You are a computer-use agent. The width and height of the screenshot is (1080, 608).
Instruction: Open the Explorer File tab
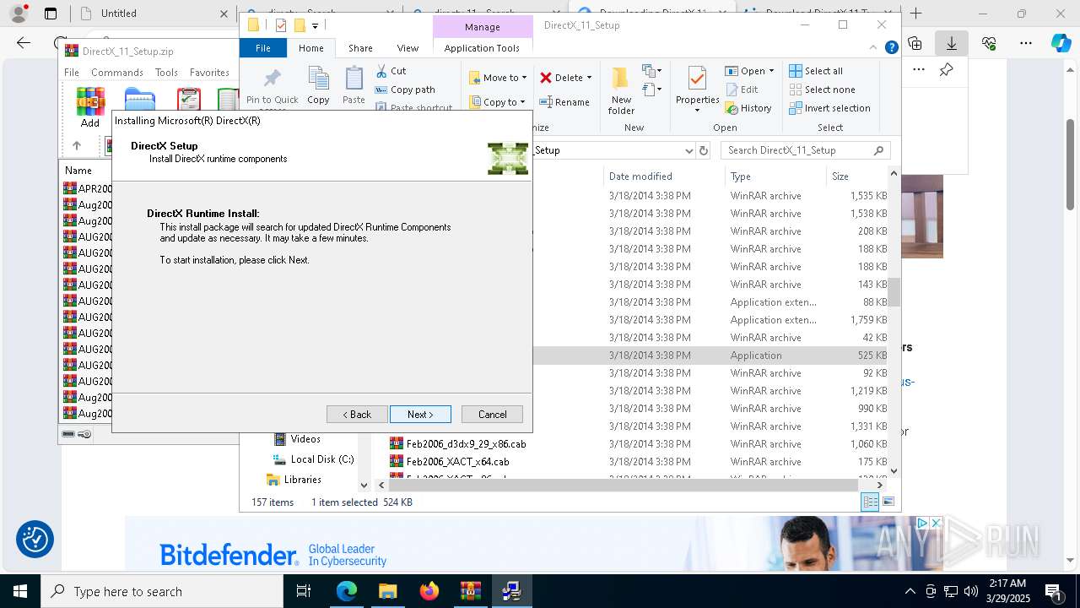click(263, 48)
